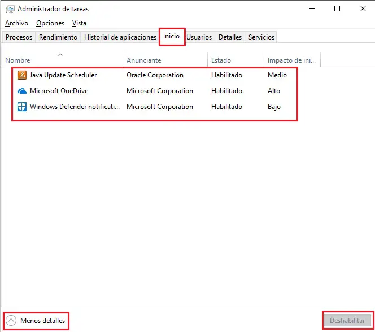Sort by Impacto de inicio column header
375x332 pixels.
click(291, 60)
